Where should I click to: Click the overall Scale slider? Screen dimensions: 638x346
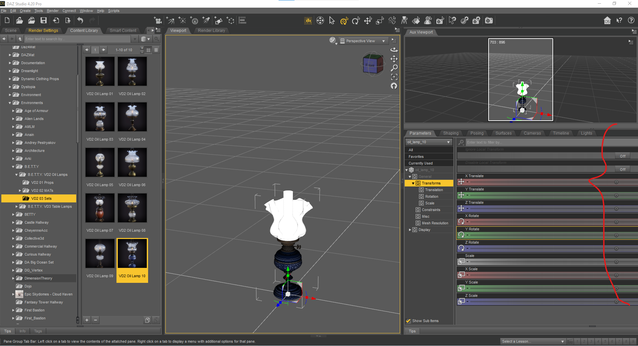(x=547, y=262)
